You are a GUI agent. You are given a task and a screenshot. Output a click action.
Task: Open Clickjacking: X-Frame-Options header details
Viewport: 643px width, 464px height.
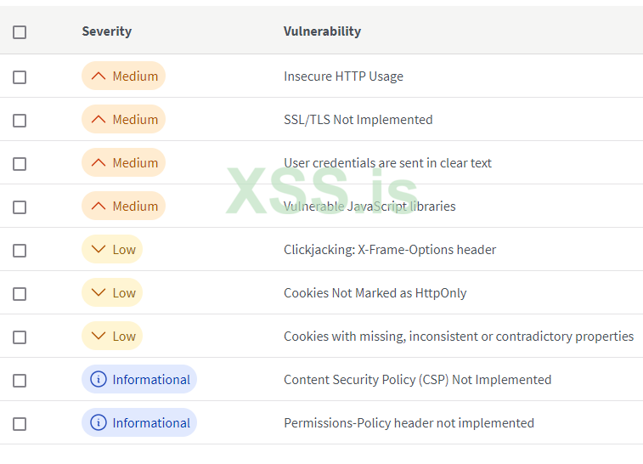(390, 250)
